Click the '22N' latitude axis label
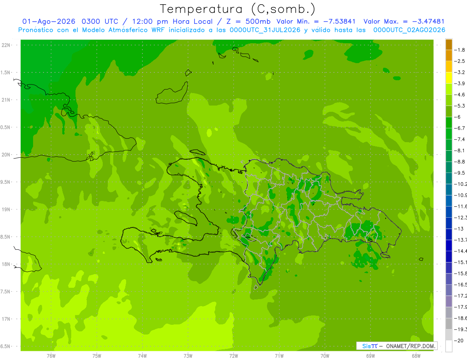The width and height of the screenshot is (467, 361). pyautogui.click(x=7, y=45)
